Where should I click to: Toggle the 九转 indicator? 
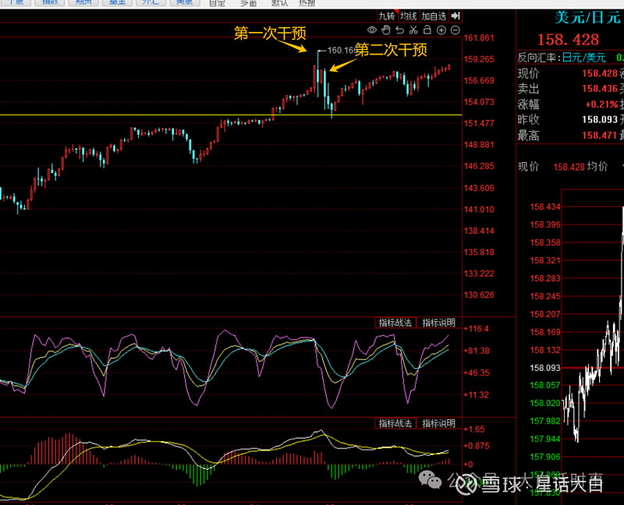point(387,16)
